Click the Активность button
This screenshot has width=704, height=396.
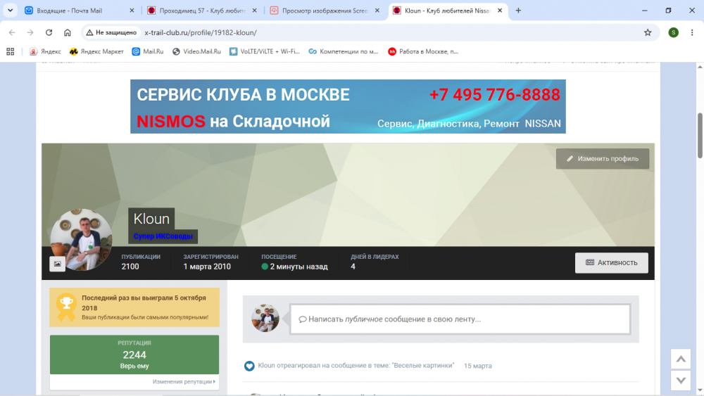(x=612, y=263)
